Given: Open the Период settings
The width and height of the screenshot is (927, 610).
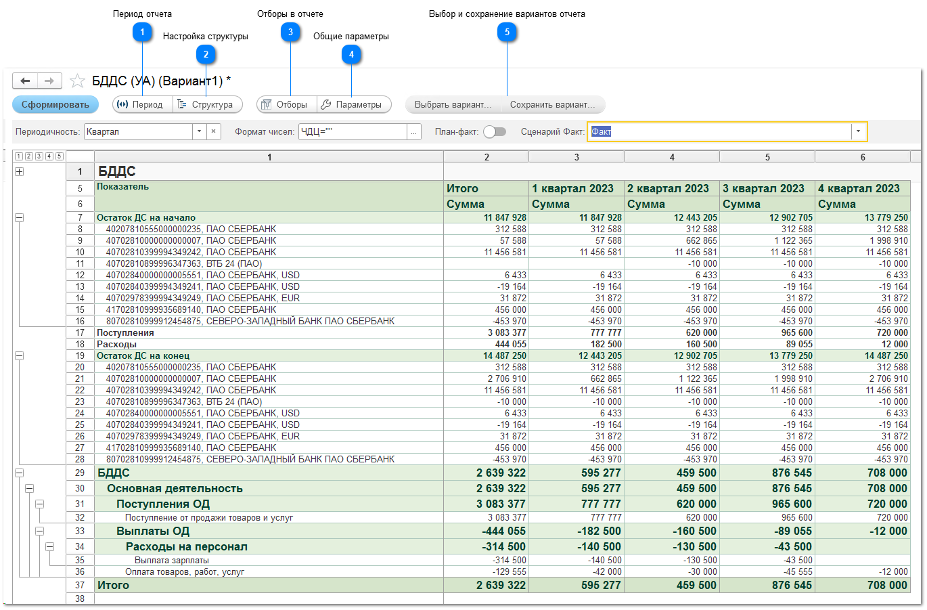Looking at the screenshot, I should click(x=142, y=104).
